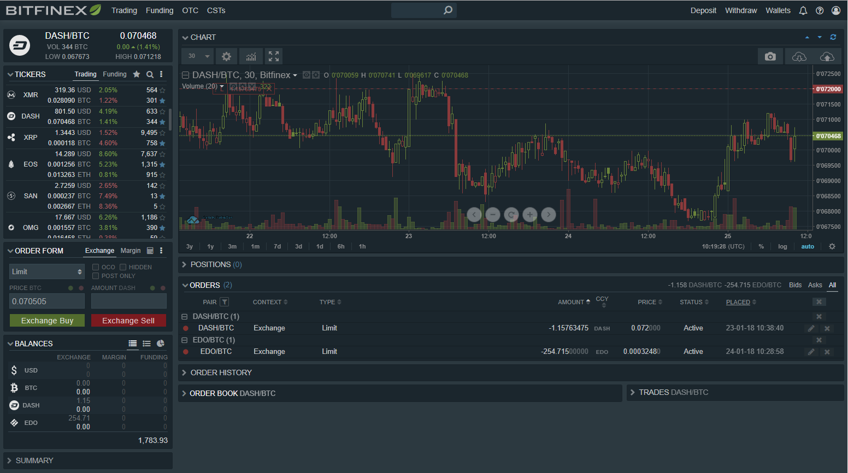Screen dimensions: 848x473
Task: Save chart layout to cloud
Action: coord(827,56)
